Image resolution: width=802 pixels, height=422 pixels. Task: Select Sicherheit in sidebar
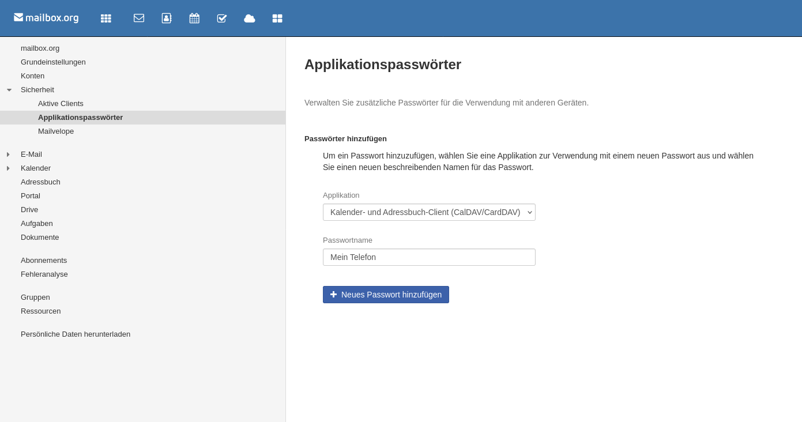click(37, 90)
